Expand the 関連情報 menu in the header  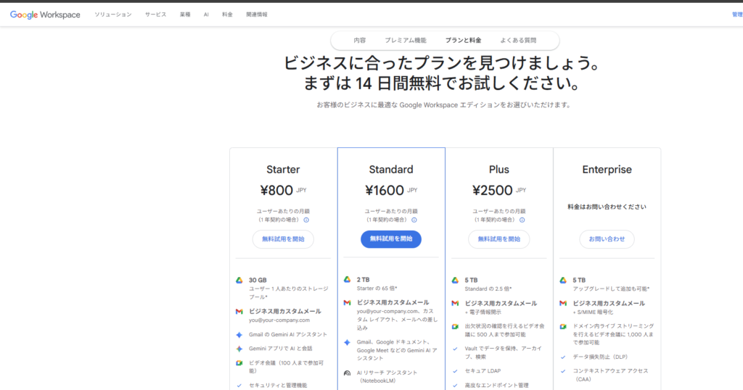point(257,14)
